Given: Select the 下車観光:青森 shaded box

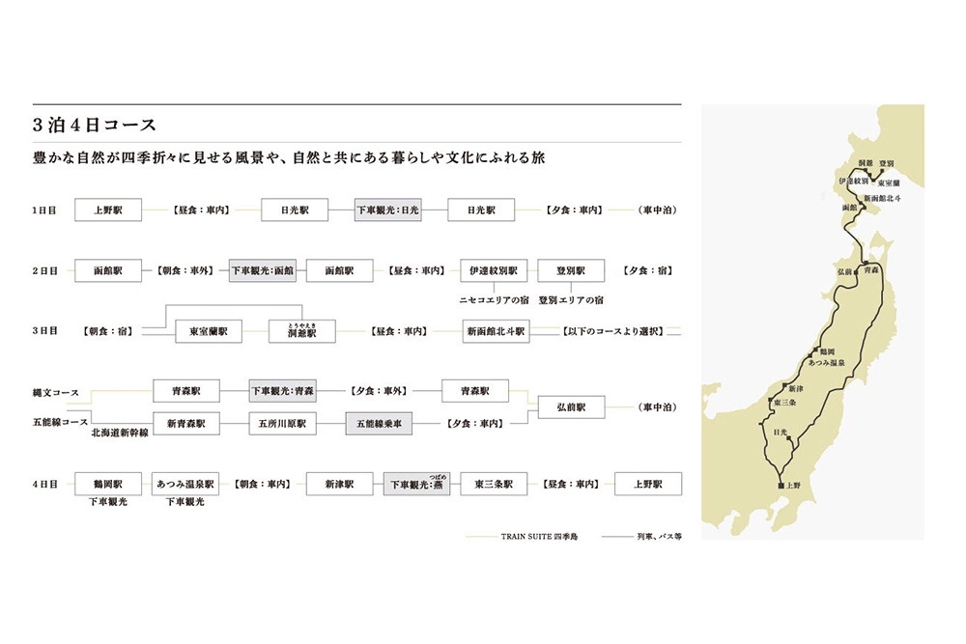Looking at the screenshot, I should 282,391.
